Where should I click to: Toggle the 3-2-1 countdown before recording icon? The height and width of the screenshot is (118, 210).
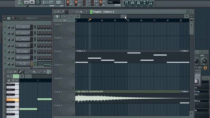80,2
